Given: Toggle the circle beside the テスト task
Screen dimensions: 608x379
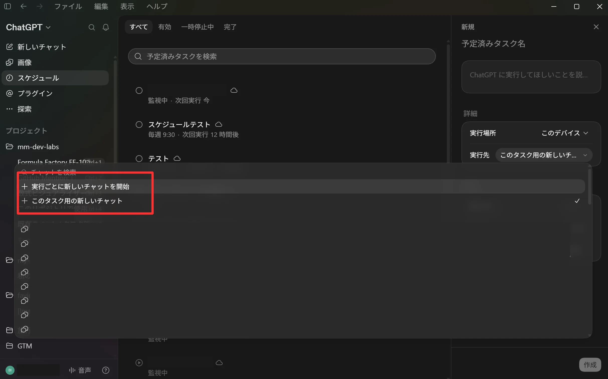Looking at the screenshot, I should (x=139, y=159).
